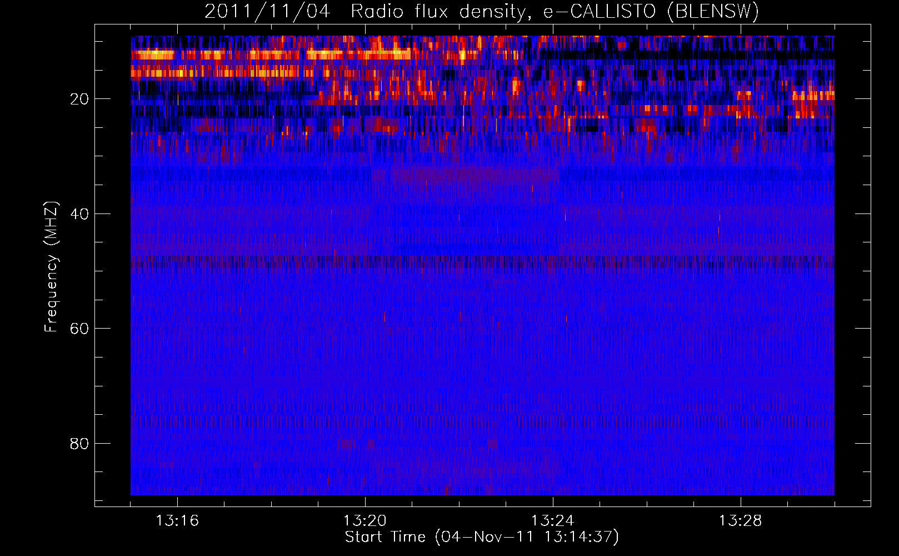
Task: Click the 60 frequency tick label
Action: point(79,329)
